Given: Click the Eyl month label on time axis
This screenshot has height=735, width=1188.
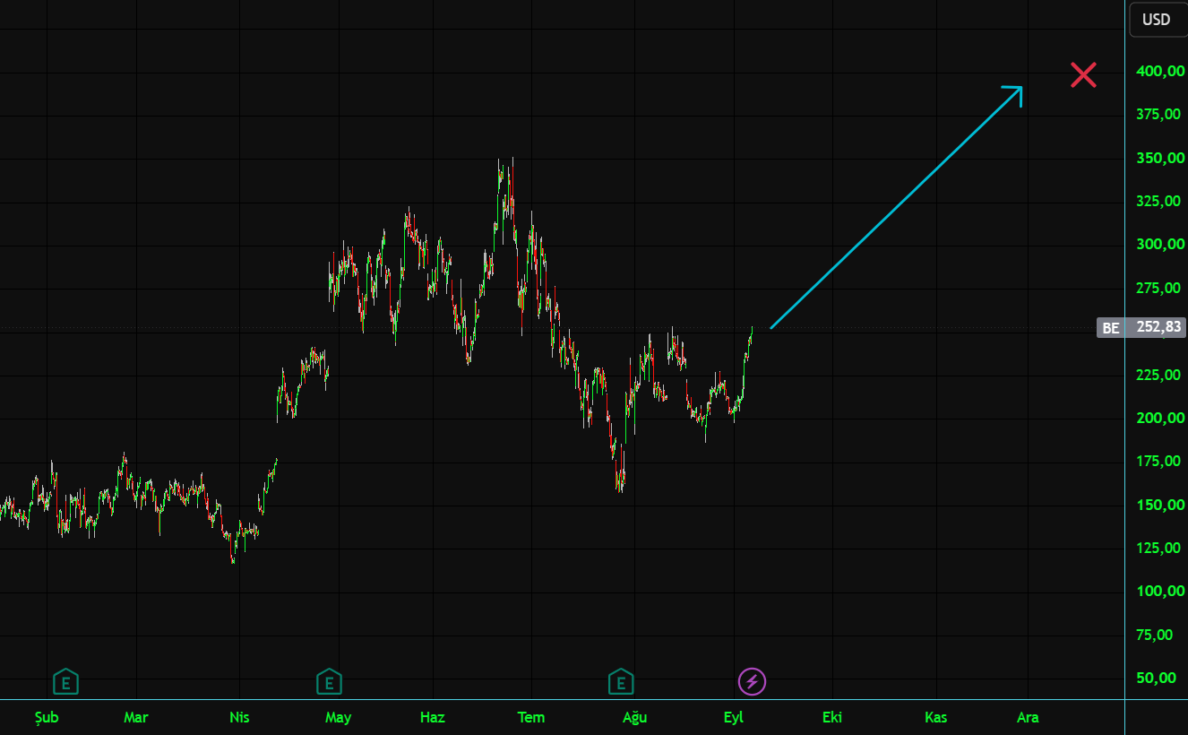Looking at the screenshot, I should tap(734, 717).
